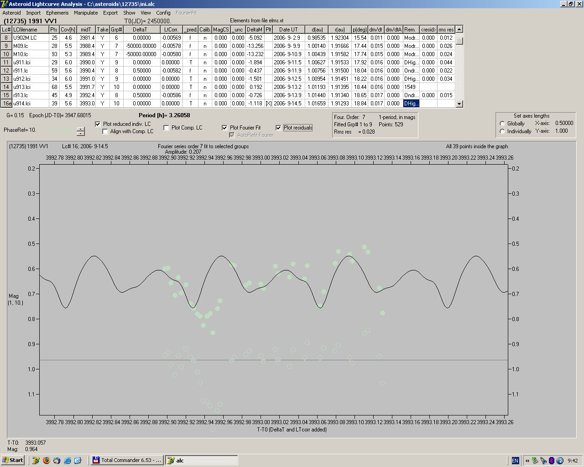The width and height of the screenshot is (584, 467).
Task: Click the LCfilename column header
Action: (x=31, y=30)
